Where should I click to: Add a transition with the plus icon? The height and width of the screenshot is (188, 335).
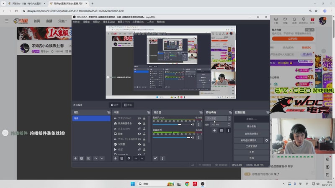(x=214, y=130)
